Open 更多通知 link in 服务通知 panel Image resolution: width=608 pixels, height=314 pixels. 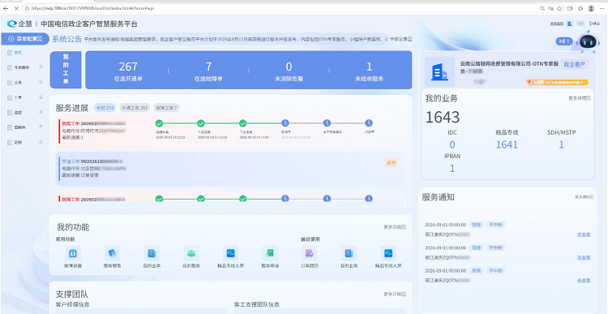click(x=584, y=197)
